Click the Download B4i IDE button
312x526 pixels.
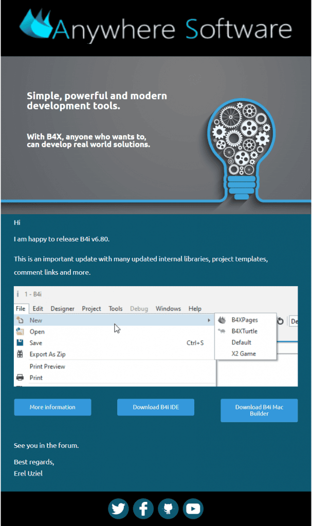pos(156,407)
